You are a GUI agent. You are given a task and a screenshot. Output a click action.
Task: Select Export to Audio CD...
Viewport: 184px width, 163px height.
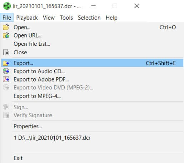[x=92, y=71]
